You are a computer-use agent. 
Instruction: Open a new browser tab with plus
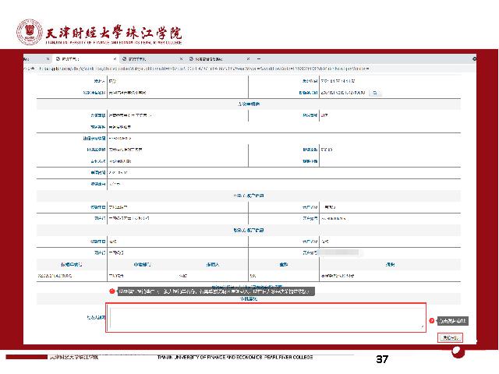(259, 59)
